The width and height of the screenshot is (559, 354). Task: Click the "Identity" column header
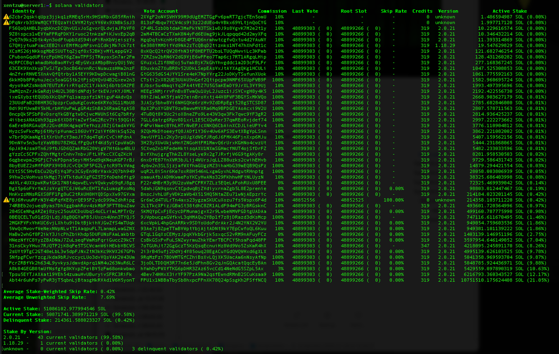24,11
